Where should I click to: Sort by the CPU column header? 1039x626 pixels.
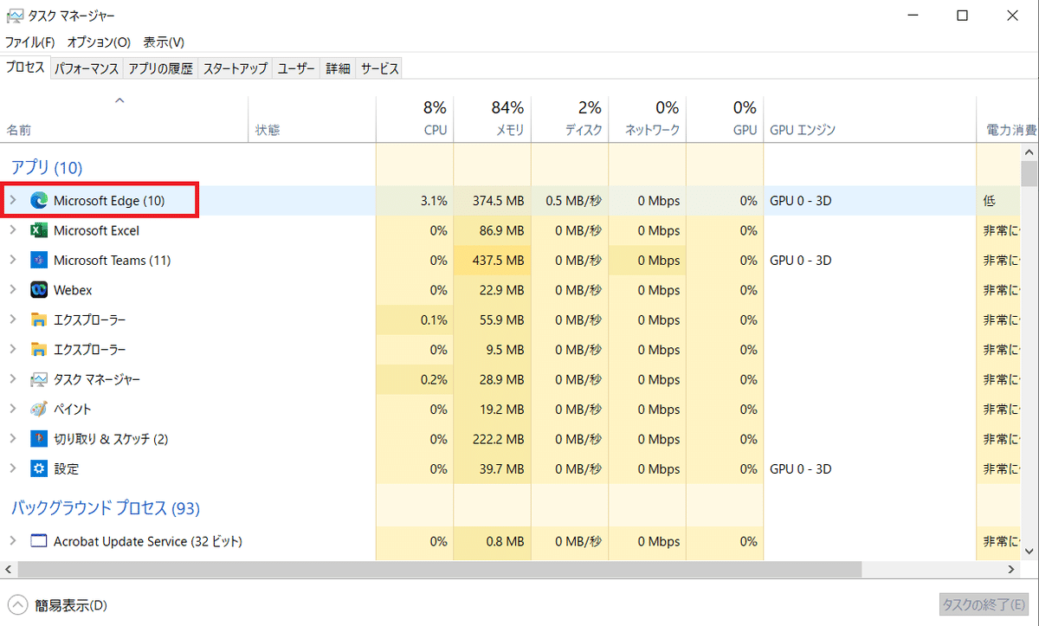coord(415,119)
